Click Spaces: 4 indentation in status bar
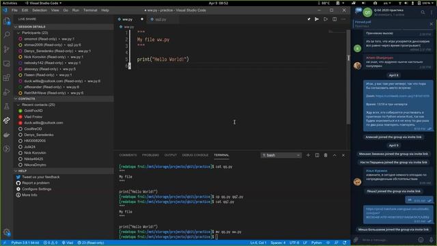 point(278,243)
